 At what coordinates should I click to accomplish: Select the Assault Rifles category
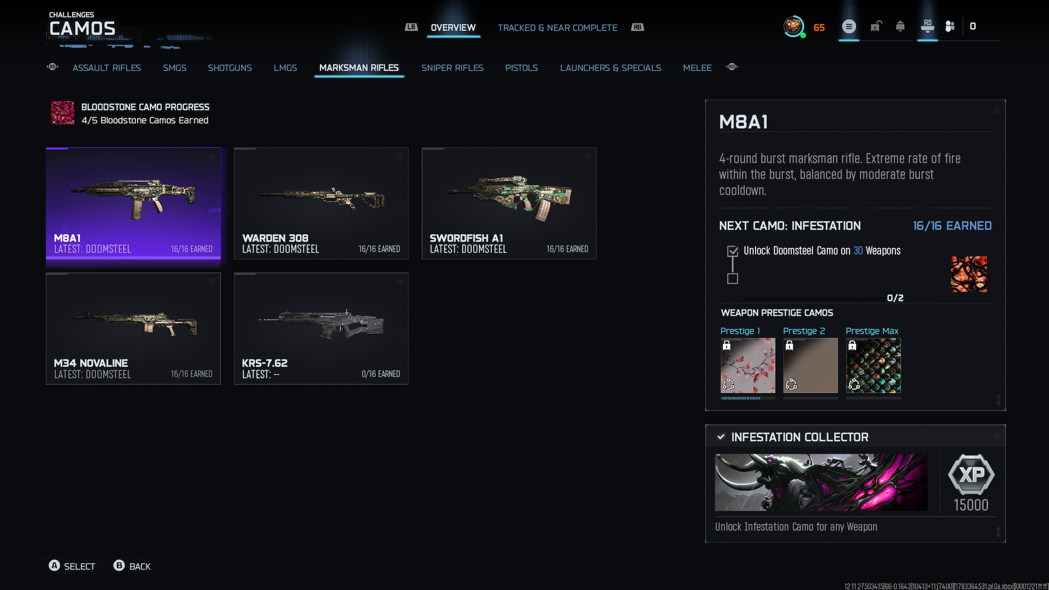point(107,68)
